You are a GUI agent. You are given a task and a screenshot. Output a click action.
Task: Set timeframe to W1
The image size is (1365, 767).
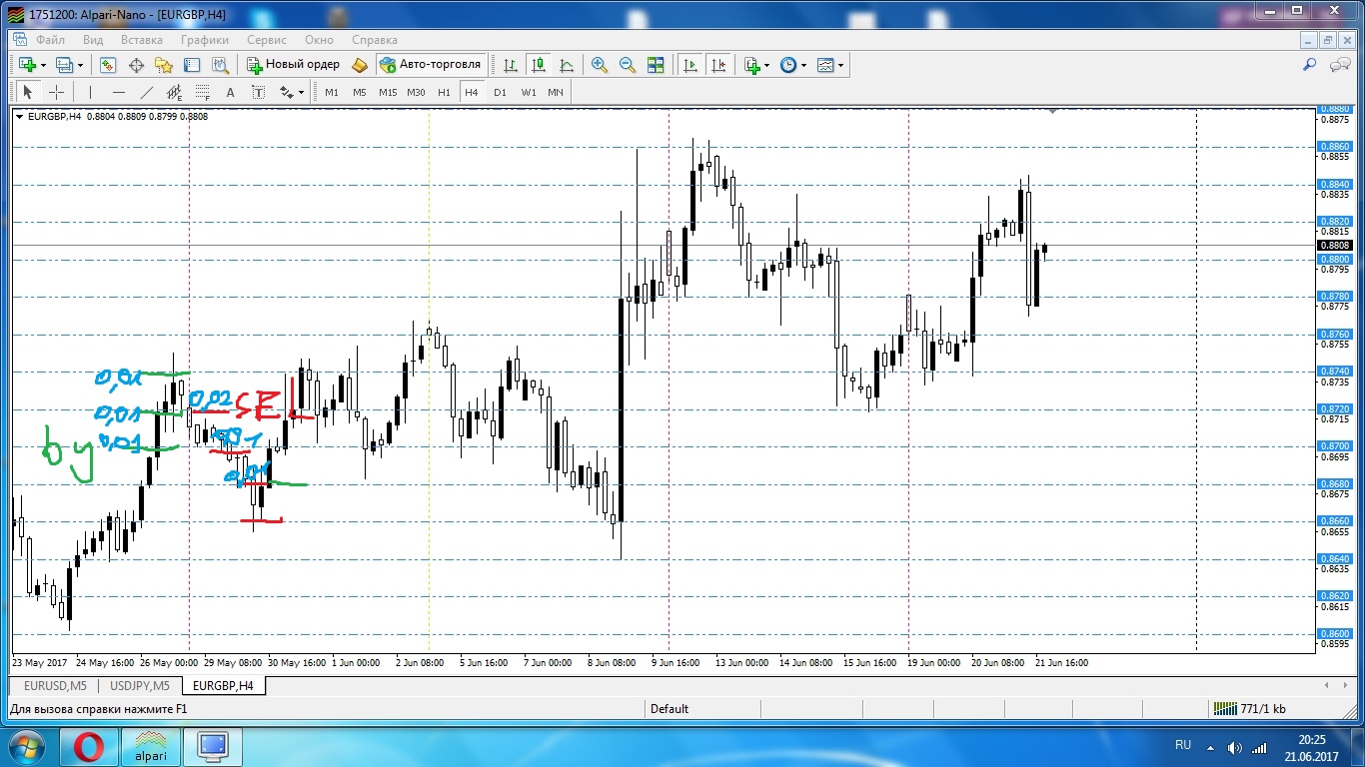[x=528, y=92]
